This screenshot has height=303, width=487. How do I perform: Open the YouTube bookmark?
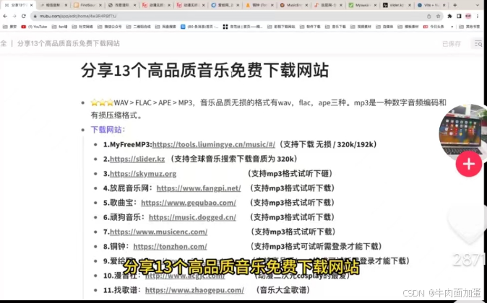pyautogui.click(x=35, y=27)
